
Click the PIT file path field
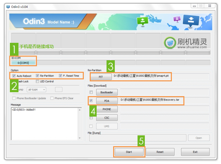161,77
